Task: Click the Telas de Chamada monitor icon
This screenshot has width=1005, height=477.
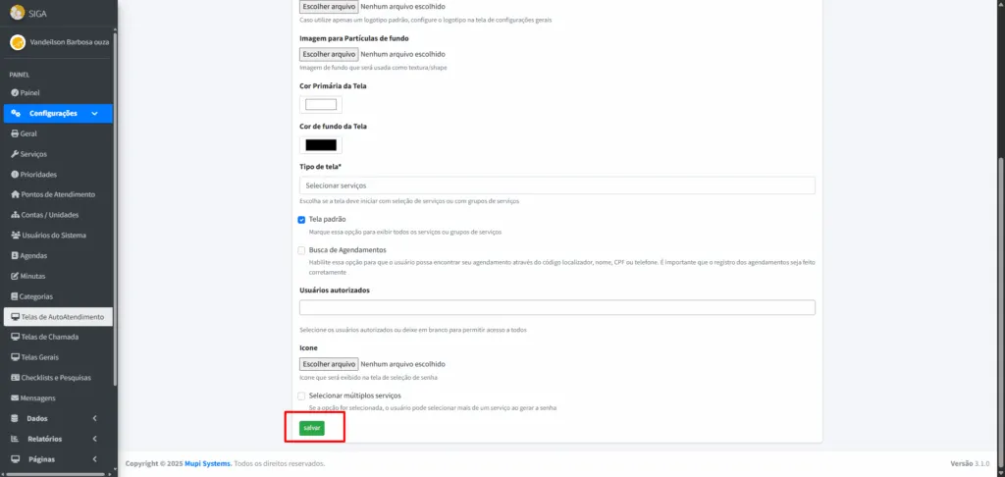Action: click(16, 338)
